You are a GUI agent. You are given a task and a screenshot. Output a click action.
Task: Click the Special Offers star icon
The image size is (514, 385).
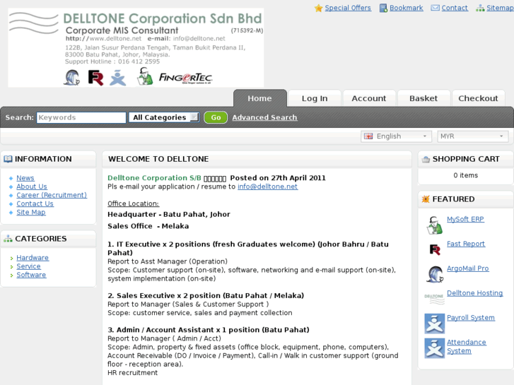click(x=318, y=8)
